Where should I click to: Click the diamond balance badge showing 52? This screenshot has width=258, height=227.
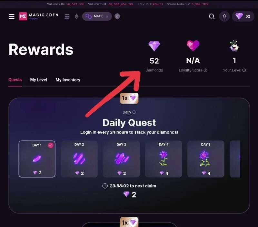(x=243, y=16)
